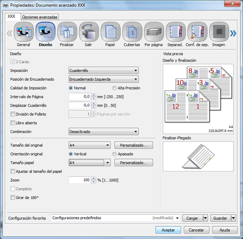243x239 pixels.
Task: Select the Por página icon
Action: tap(154, 32)
